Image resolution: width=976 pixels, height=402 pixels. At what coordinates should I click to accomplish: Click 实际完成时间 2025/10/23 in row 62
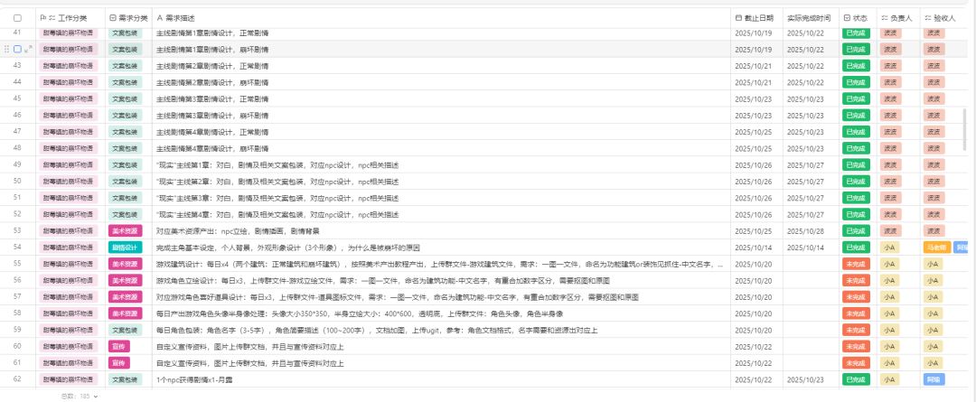click(805, 379)
